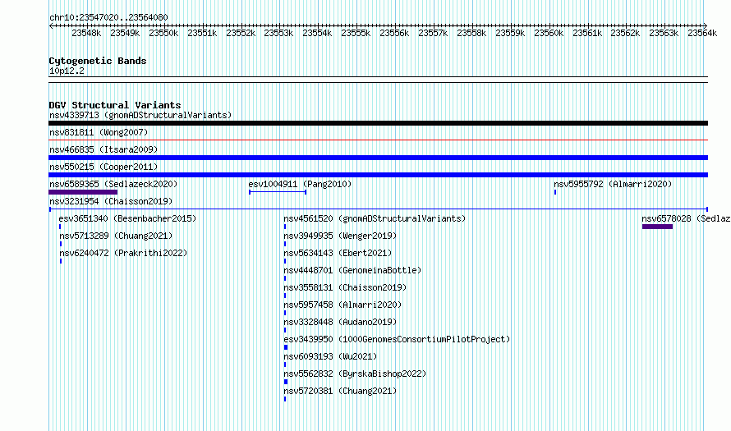The image size is (731, 431).
Task: Click the DGV Structural Variants track title
Action: pos(115,105)
